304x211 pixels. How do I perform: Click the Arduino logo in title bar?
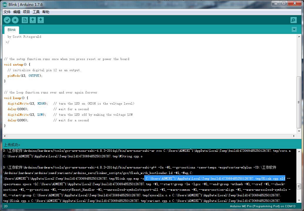pyautogui.click(x=5, y=4)
